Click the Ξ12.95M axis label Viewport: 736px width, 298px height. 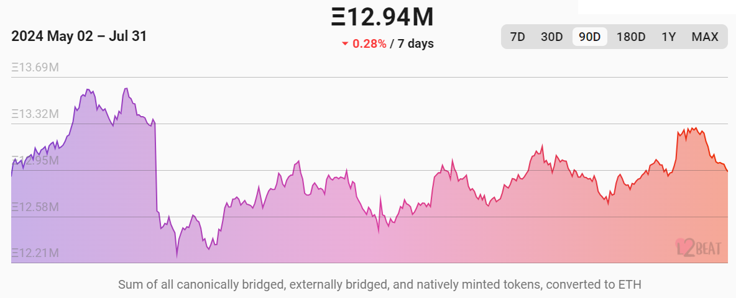click(35, 160)
